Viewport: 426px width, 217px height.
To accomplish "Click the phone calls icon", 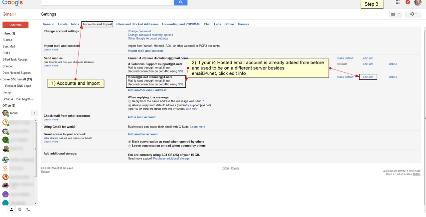I will pos(28,209).
